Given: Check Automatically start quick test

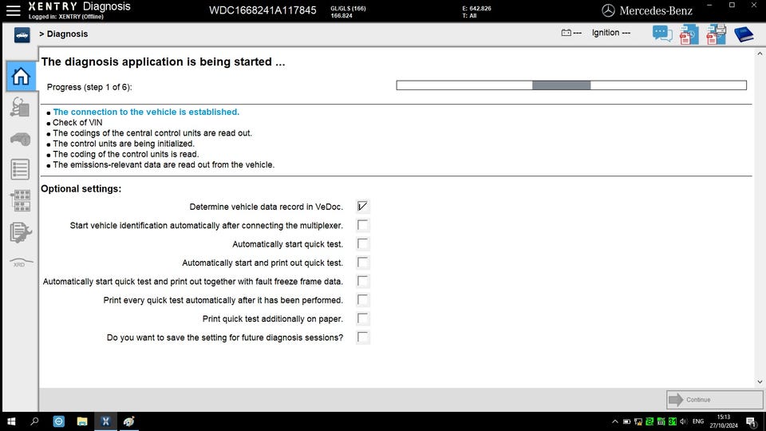Looking at the screenshot, I should [362, 243].
